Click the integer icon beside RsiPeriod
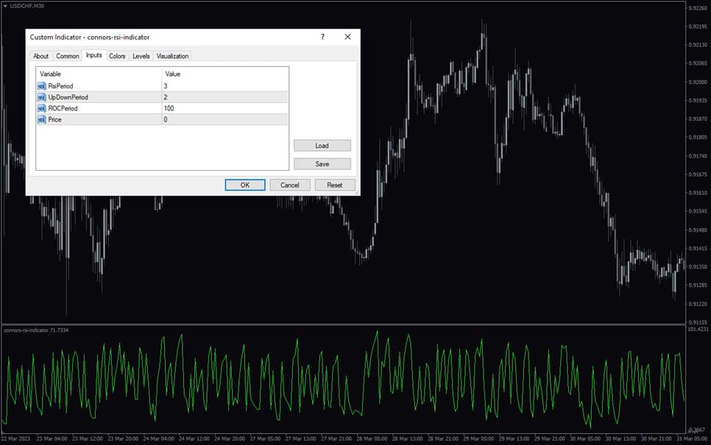 [40, 85]
